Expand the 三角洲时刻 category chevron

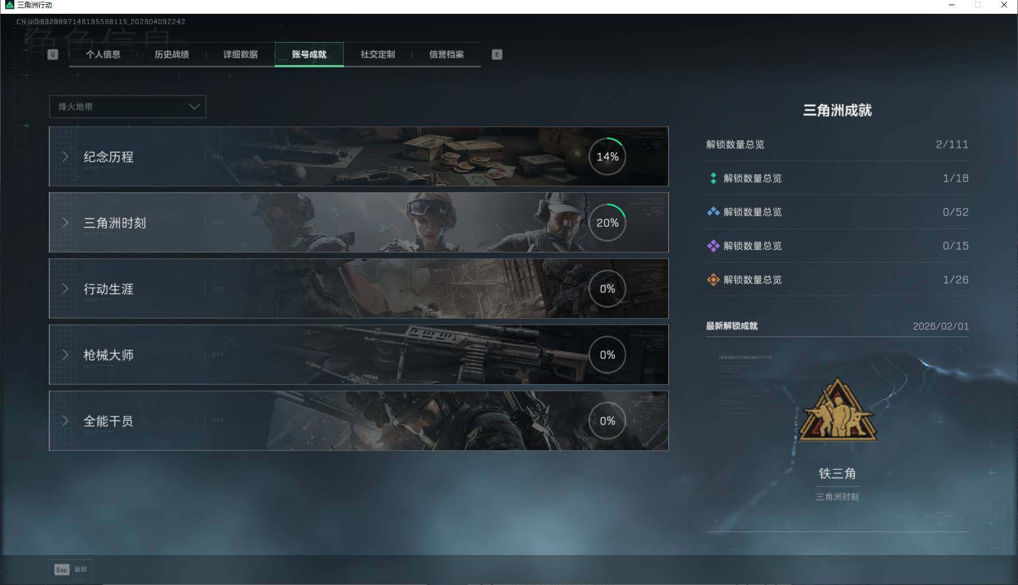(65, 223)
